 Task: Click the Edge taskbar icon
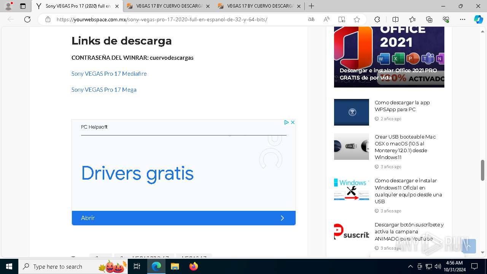point(156,266)
